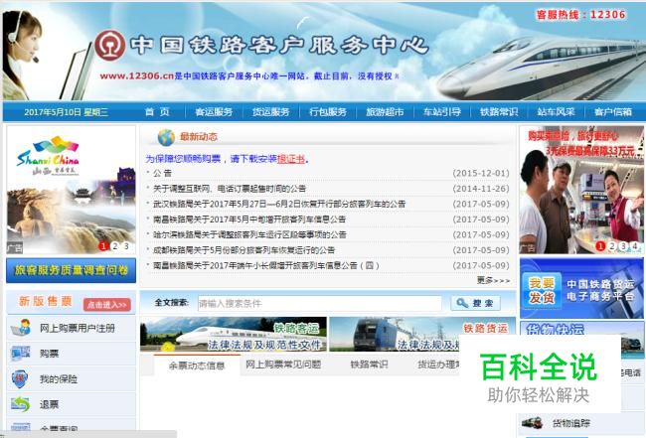Click 购票 text link in sidebar
The width and height of the screenshot is (646, 438).
(x=49, y=354)
